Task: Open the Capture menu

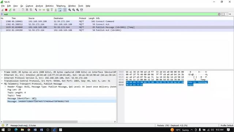Action: (x=29, y=6)
